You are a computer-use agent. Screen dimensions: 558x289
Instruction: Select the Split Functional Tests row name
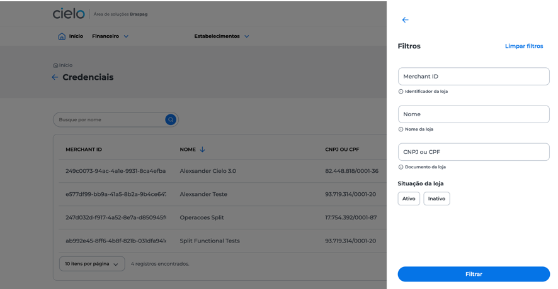[210, 241]
